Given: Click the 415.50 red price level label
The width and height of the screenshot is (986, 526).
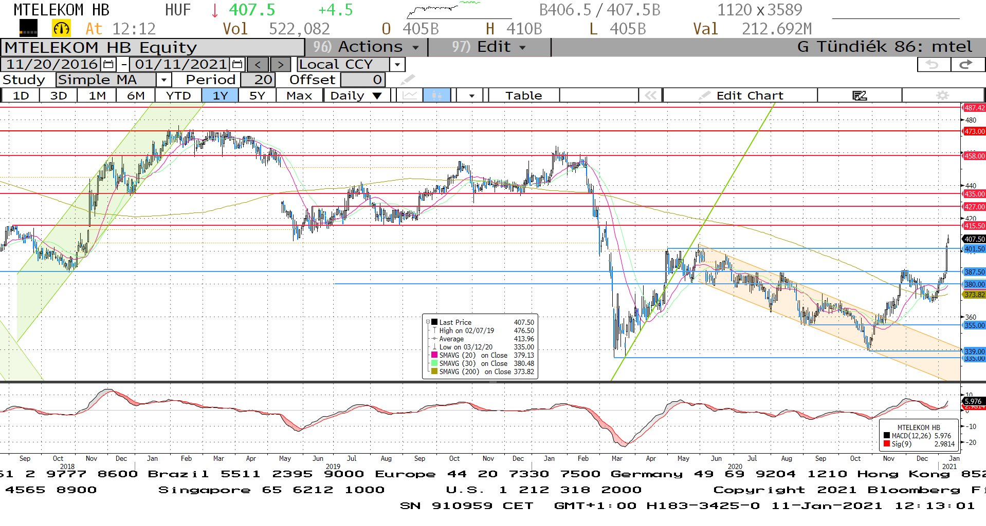Looking at the screenshot, I should 974,226.
